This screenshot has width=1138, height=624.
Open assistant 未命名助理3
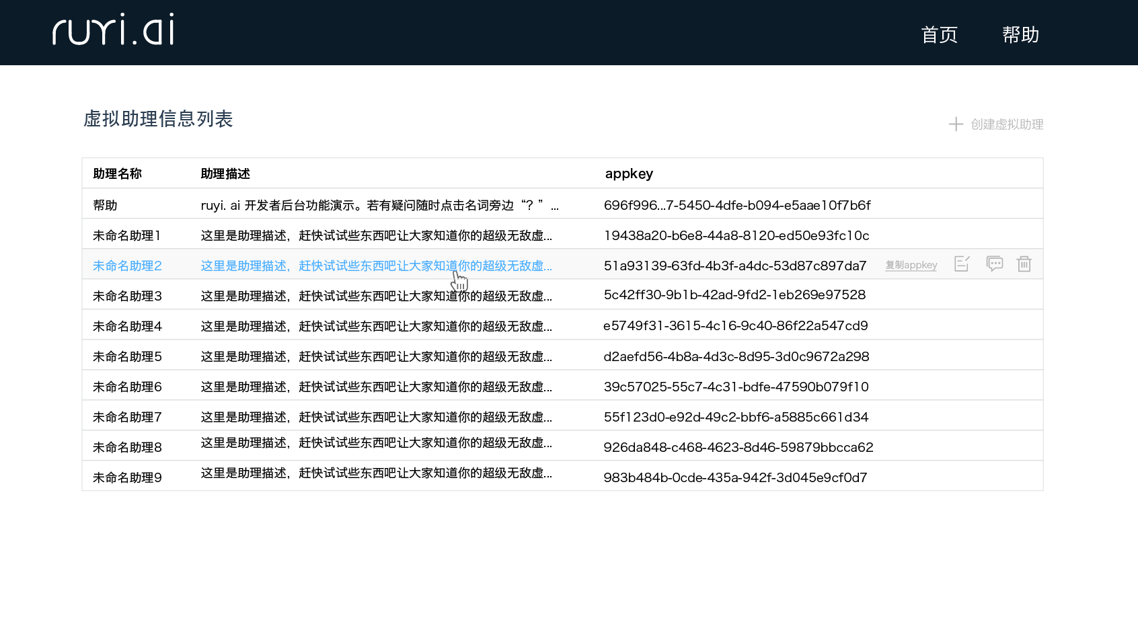127,296
